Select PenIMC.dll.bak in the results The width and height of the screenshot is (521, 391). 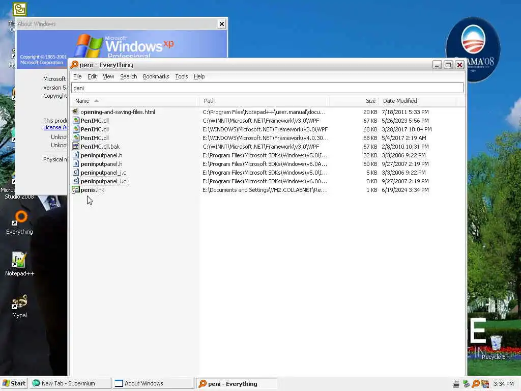tap(100, 146)
